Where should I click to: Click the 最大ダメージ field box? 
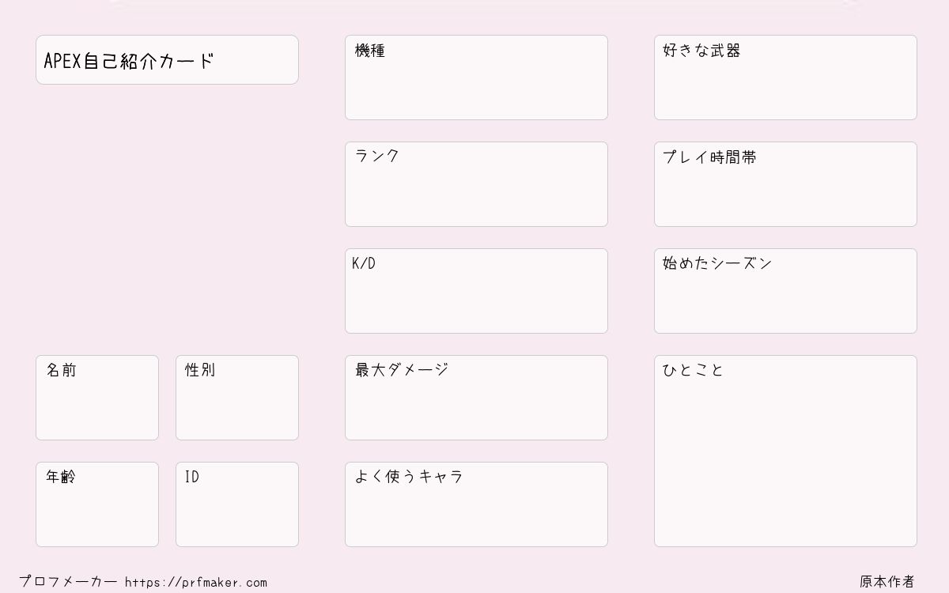tap(476, 398)
